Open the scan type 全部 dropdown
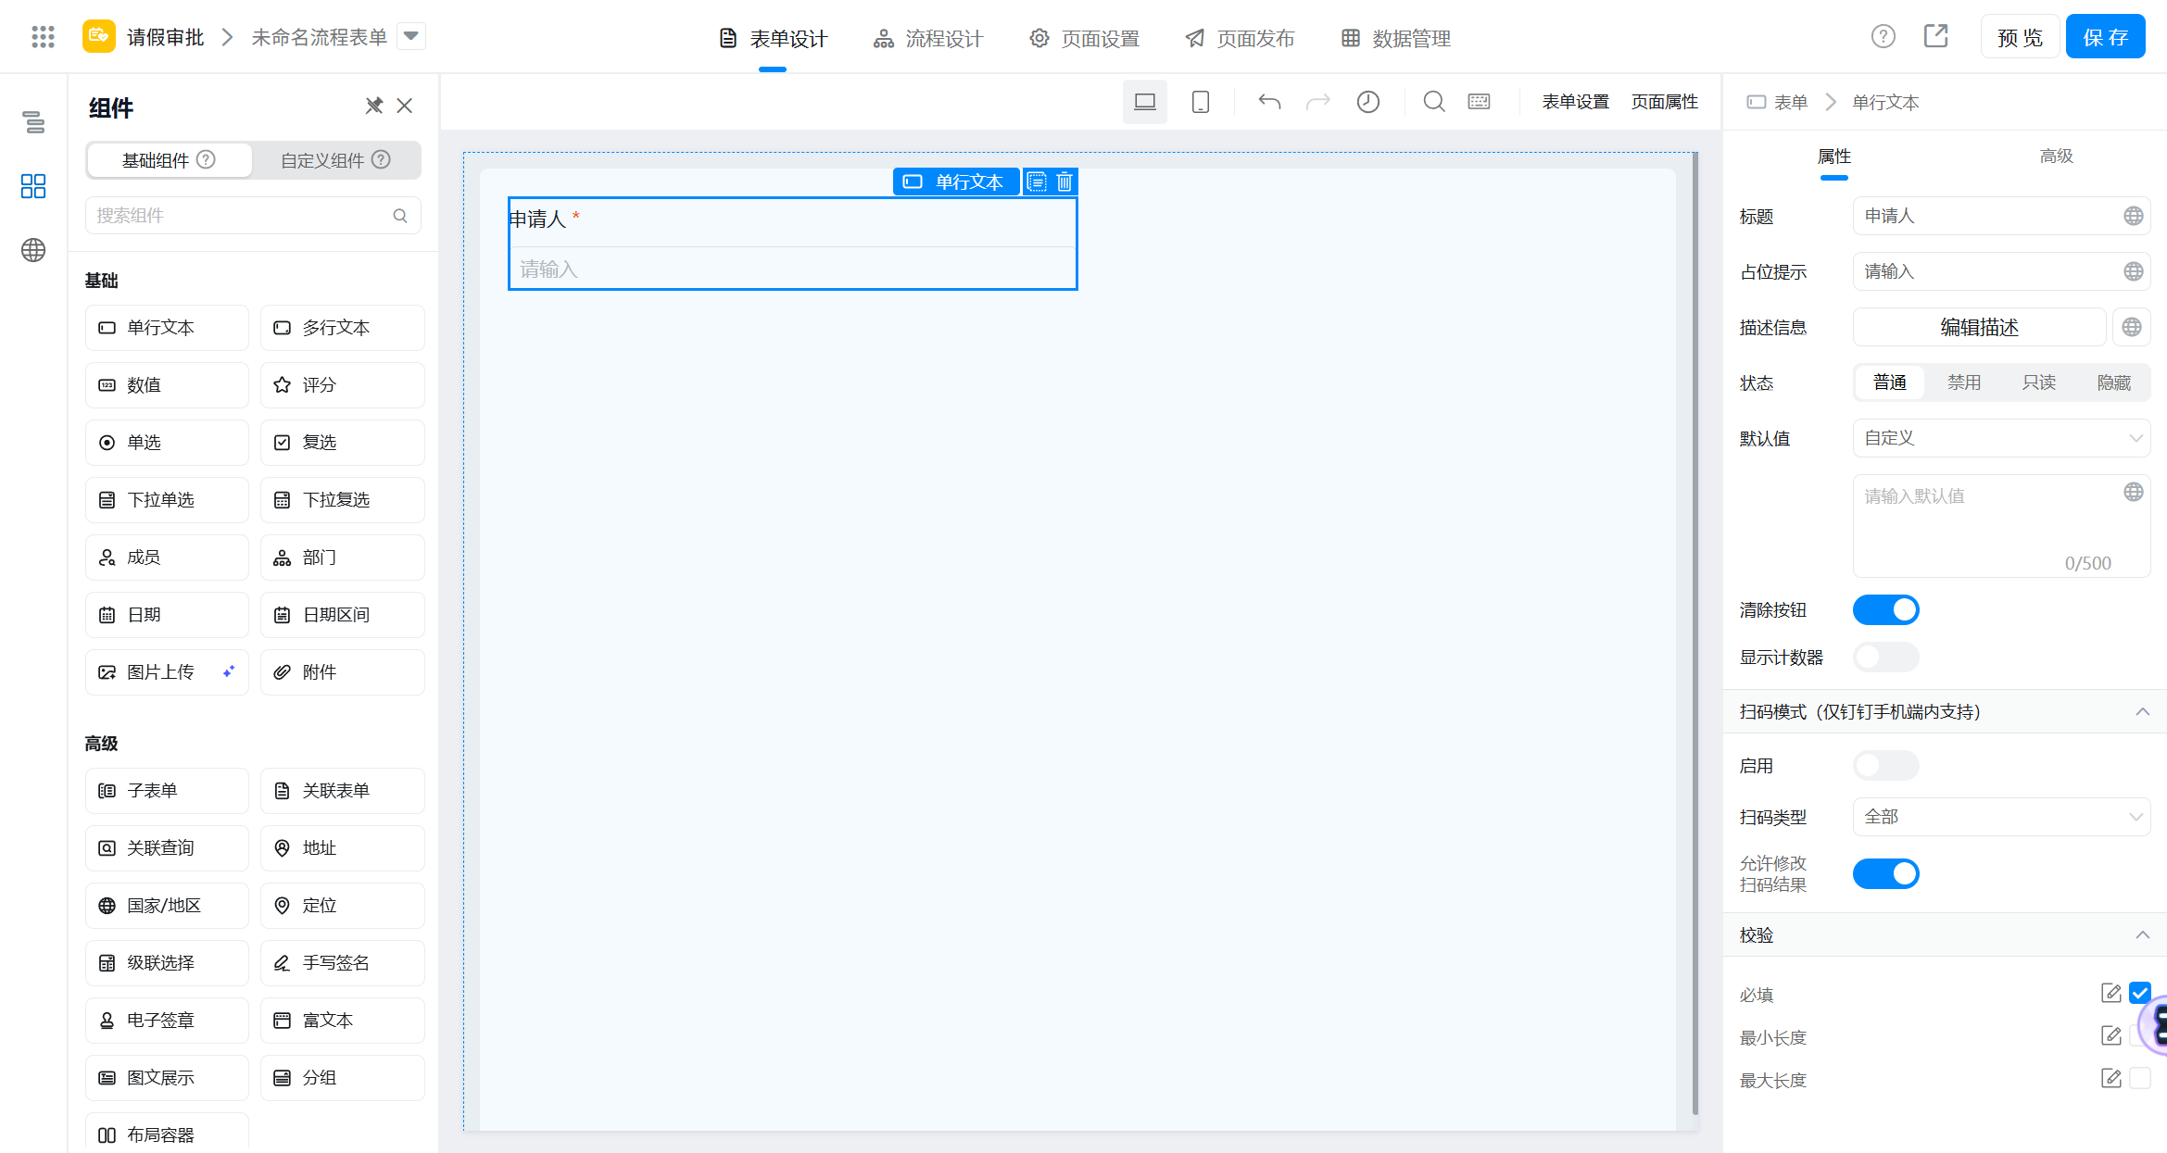Image resolution: width=2167 pixels, height=1153 pixels. [2001, 817]
